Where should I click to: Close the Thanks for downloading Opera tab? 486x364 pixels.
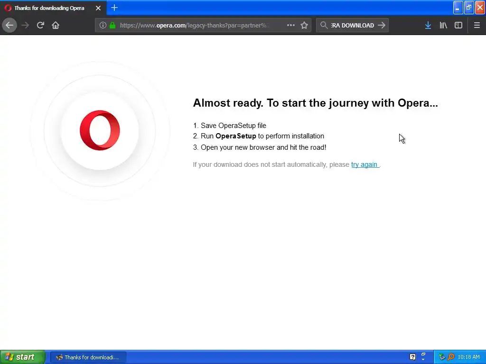pos(98,8)
